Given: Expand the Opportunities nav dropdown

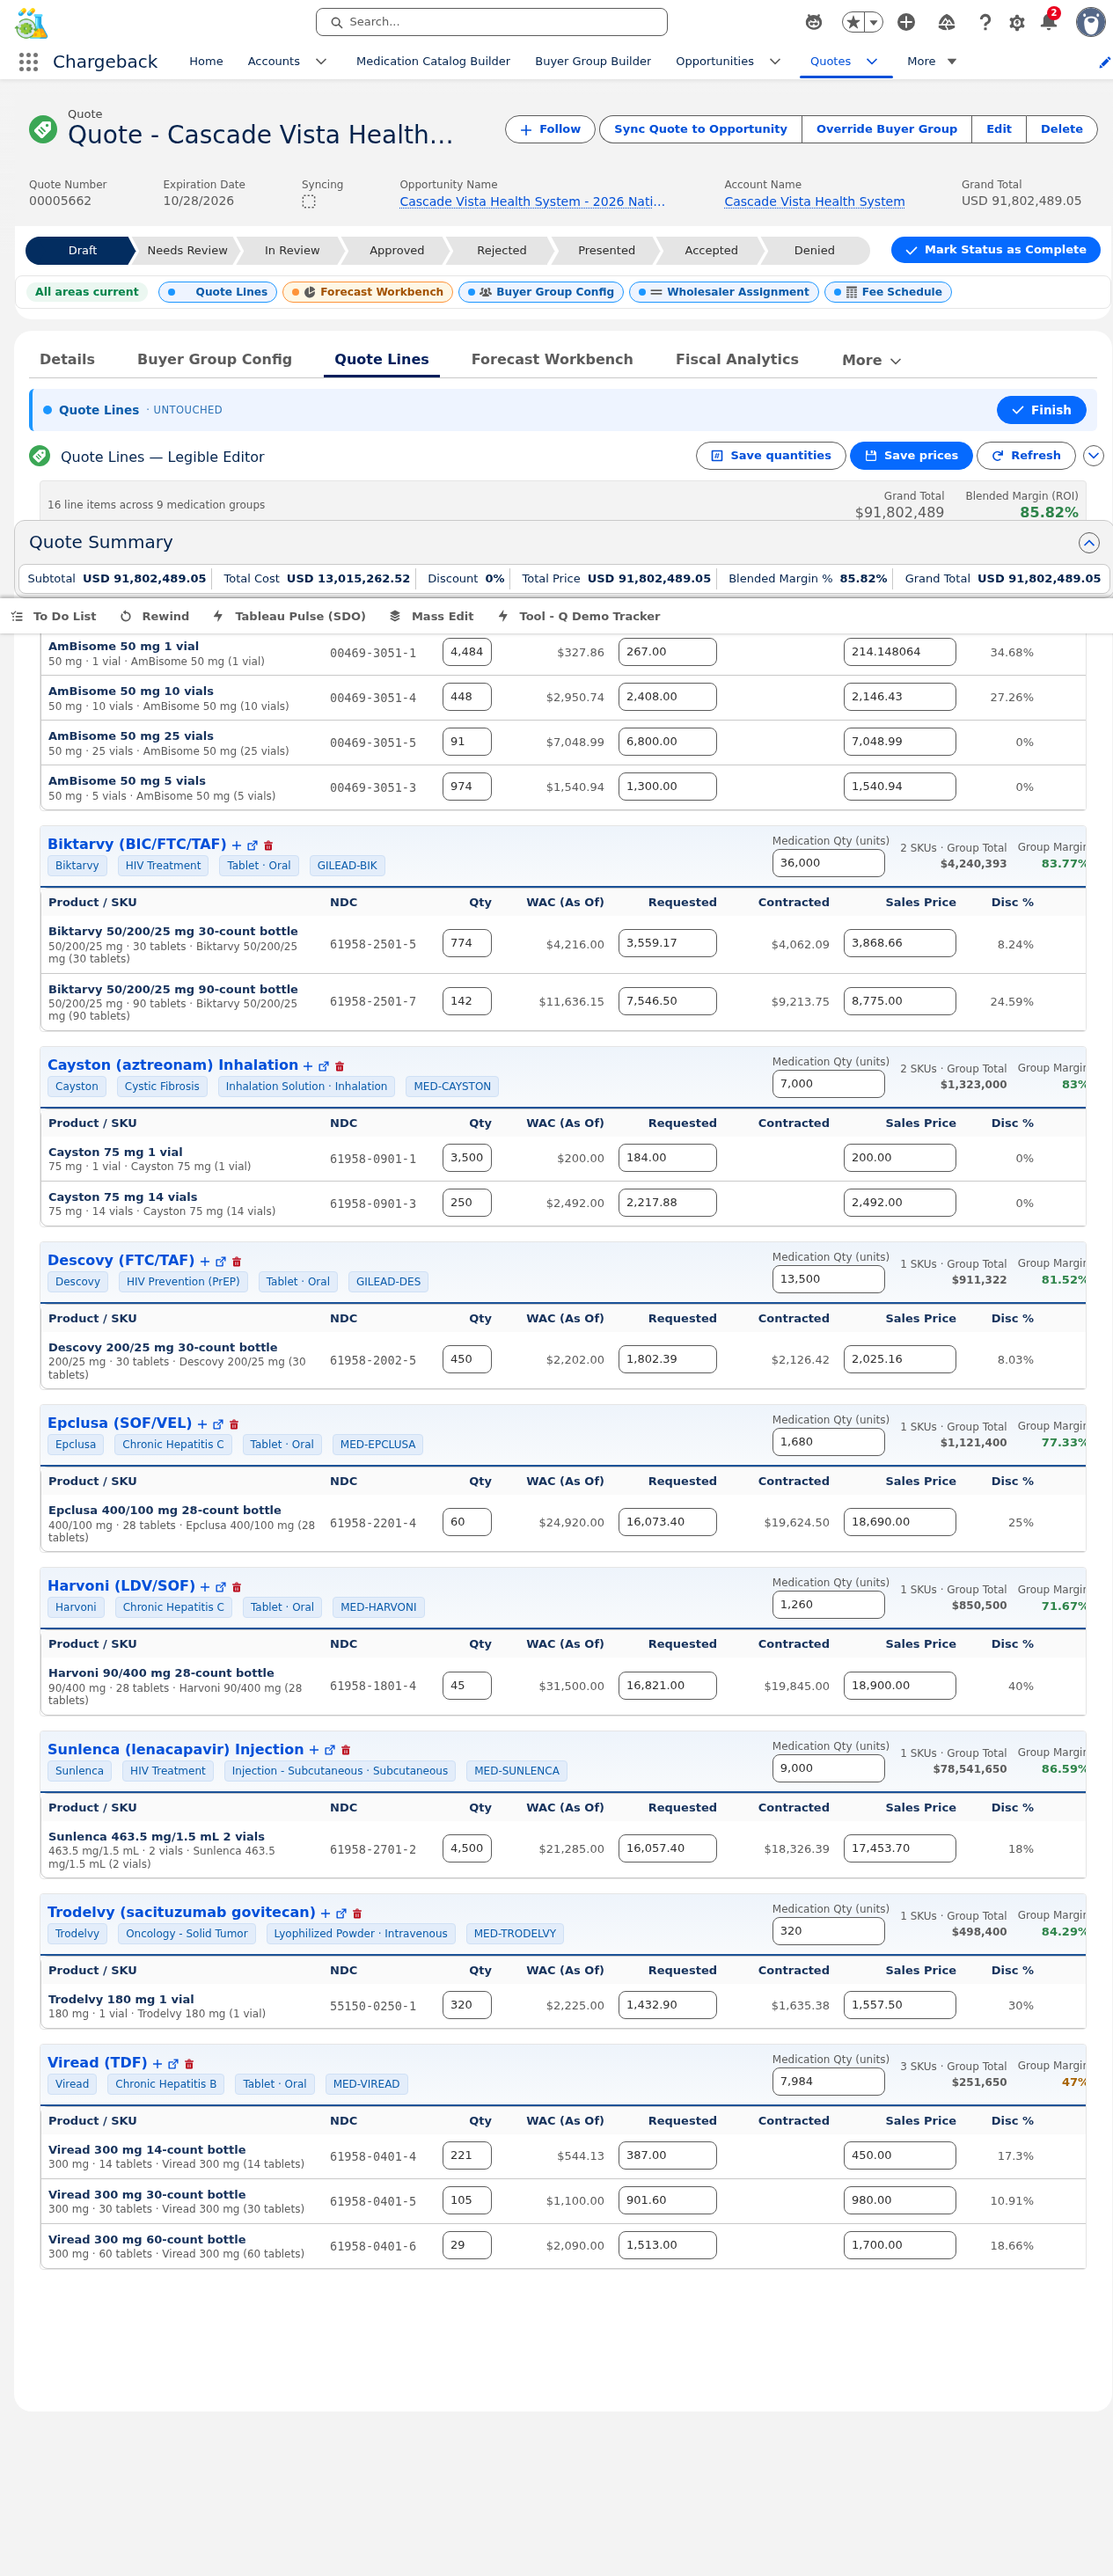Looking at the screenshot, I should click(775, 62).
